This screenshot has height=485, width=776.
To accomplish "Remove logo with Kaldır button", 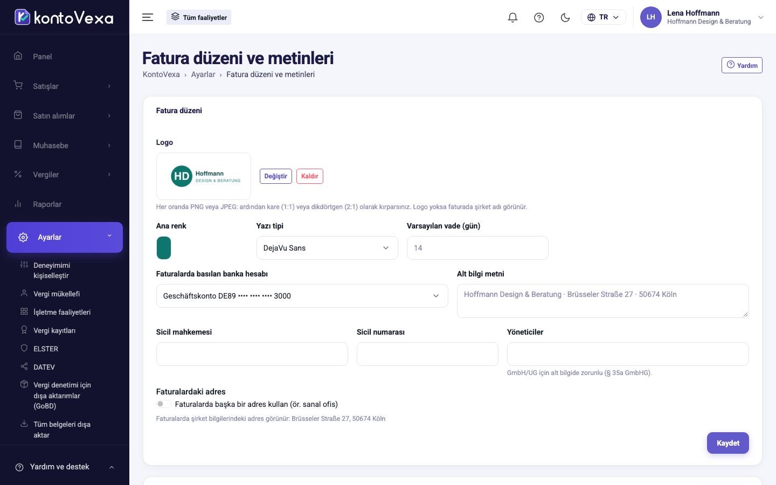I will click(310, 176).
